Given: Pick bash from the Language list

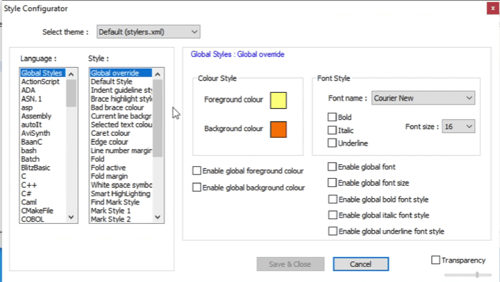Looking at the screenshot, I should tap(29, 150).
